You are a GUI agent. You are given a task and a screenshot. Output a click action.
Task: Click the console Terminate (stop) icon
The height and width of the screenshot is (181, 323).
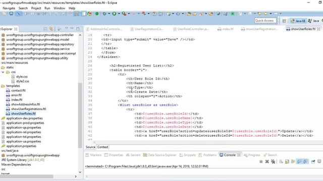pyautogui.click(x=261, y=162)
